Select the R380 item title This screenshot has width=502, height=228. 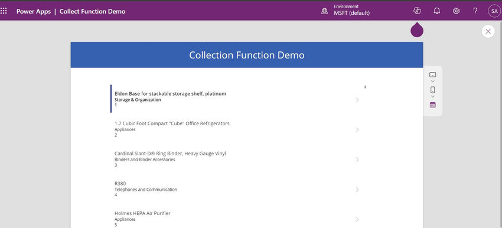click(120, 184)
